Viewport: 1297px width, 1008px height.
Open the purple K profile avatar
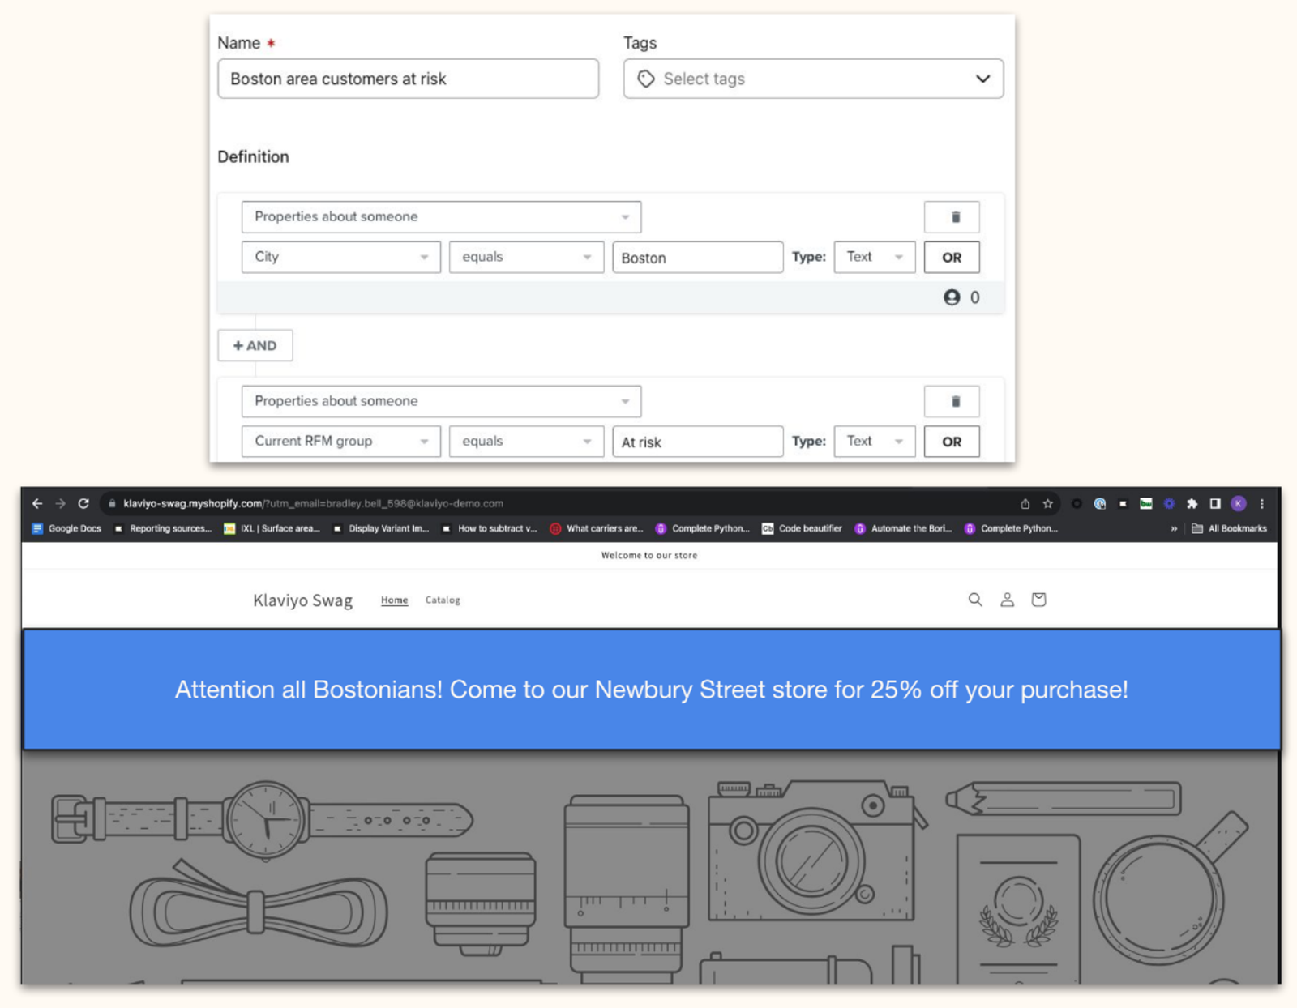[1239, 503]
